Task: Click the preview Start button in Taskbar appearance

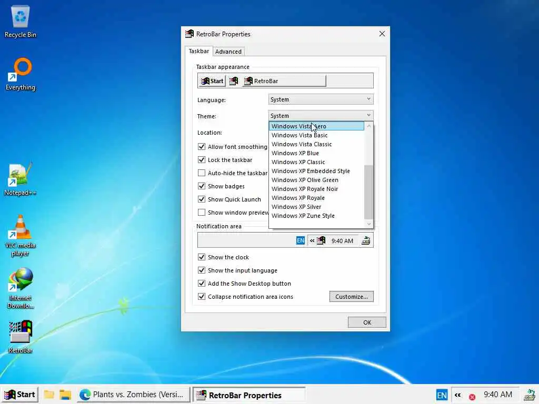Action: [x=212, y=81]
